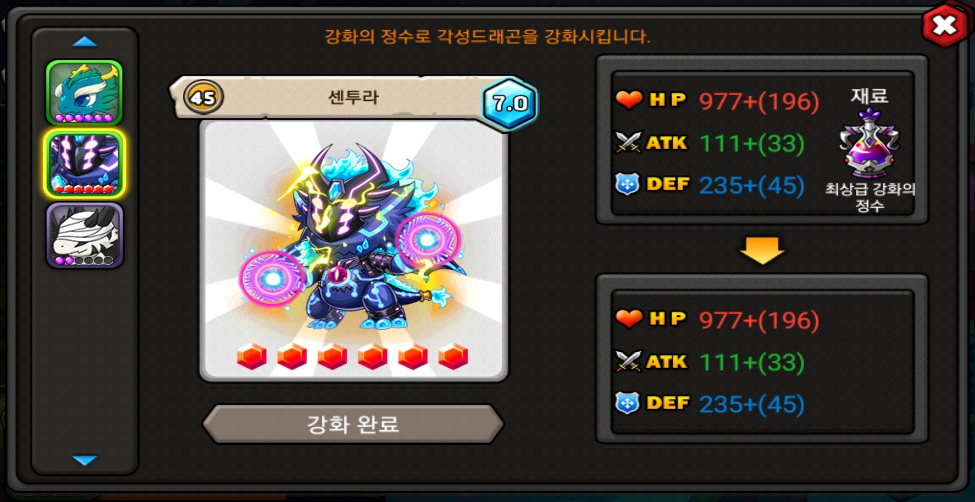The width and height of the screenshot is (975, 502).
Task: Move dragon list up with blue arrow
Action: 85,42
